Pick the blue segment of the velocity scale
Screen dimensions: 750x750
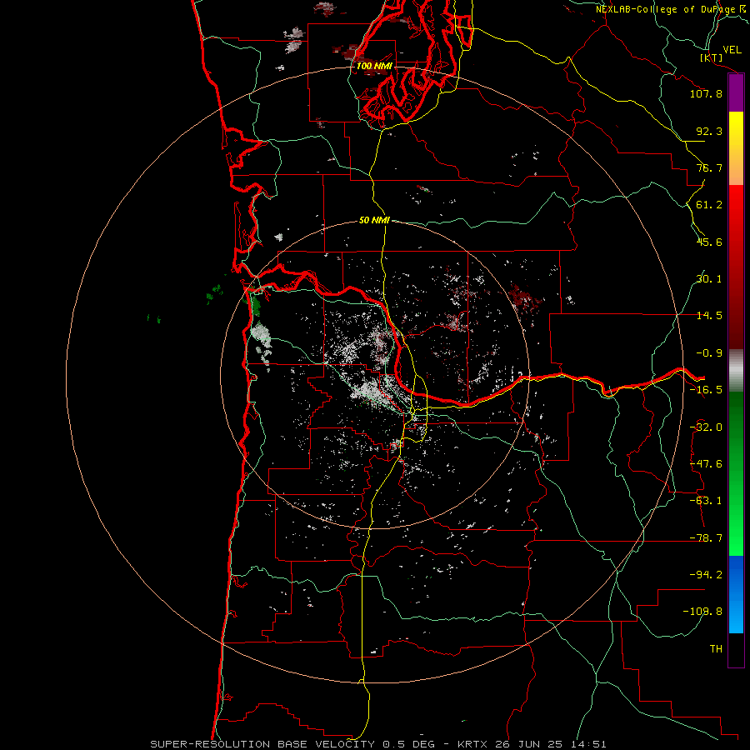click(736, 594)
